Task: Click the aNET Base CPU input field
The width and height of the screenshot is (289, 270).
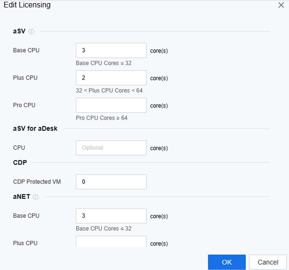Action: click(x=111, y=216)
